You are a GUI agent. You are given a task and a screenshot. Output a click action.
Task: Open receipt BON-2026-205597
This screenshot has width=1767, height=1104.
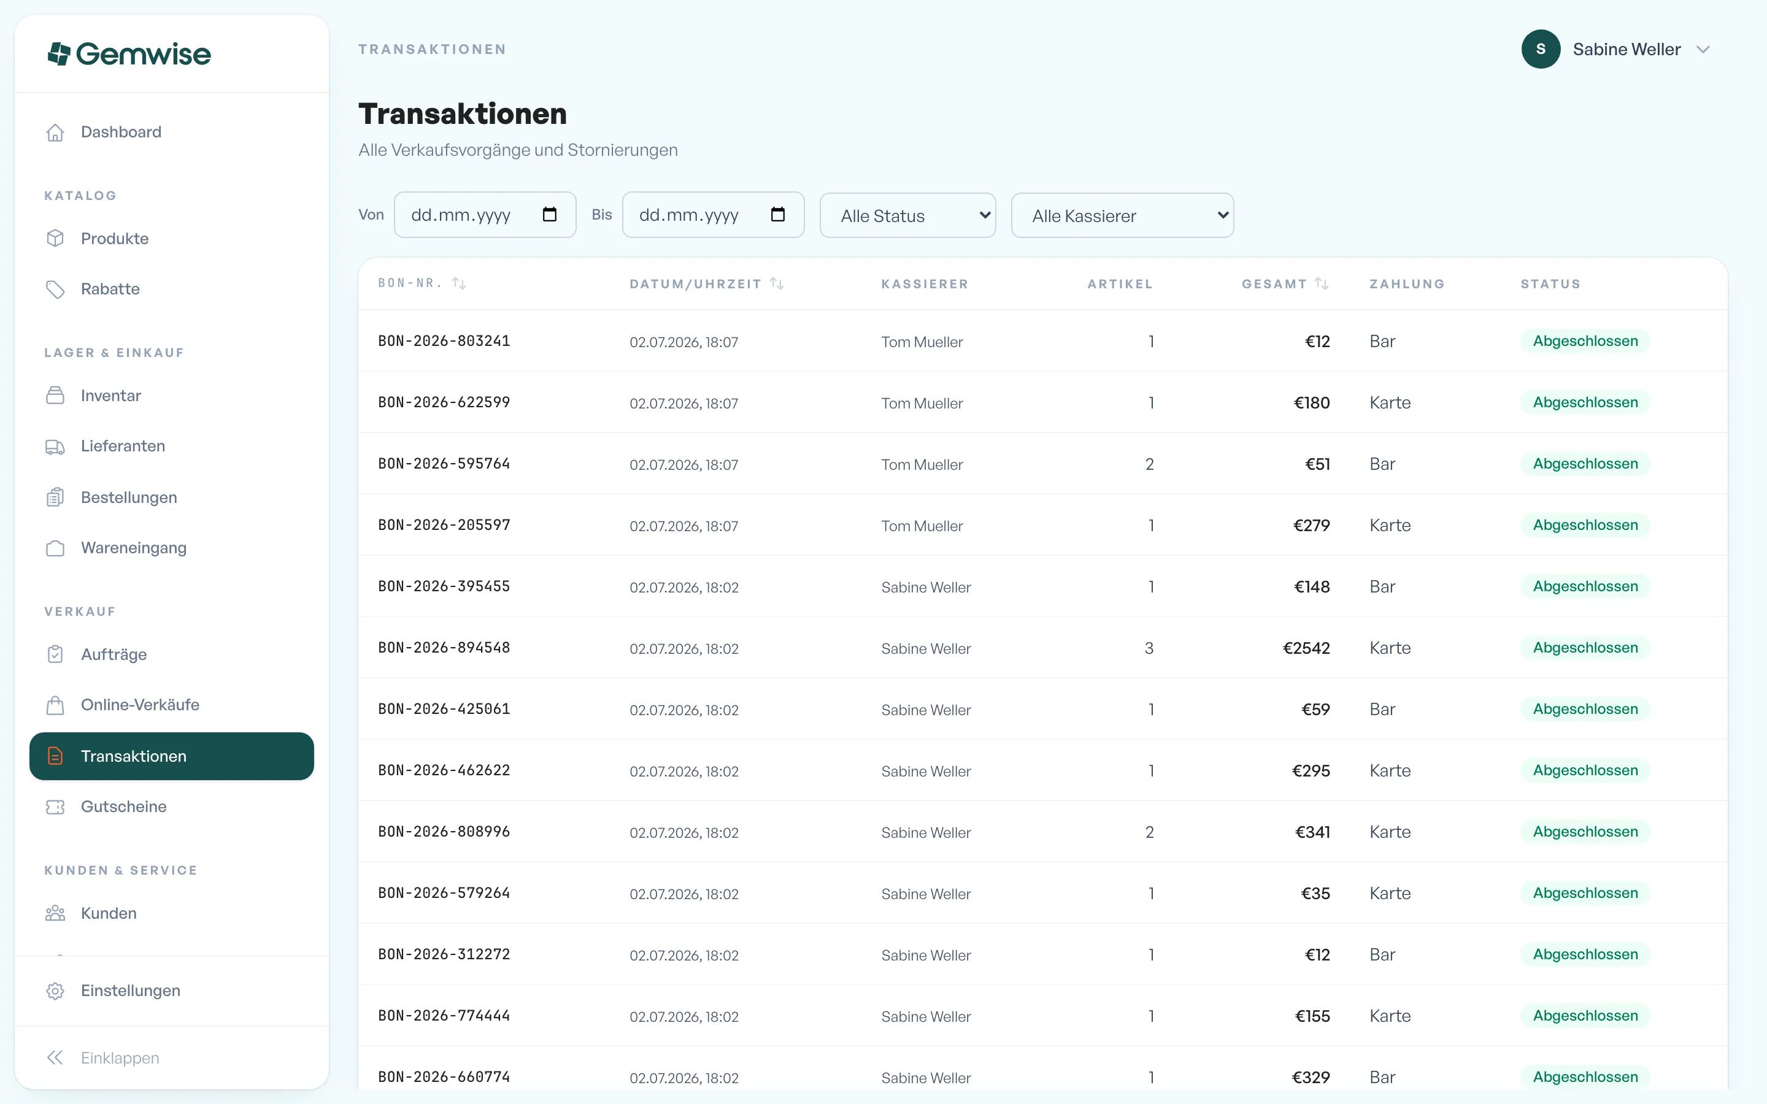[x=444, y=525]
